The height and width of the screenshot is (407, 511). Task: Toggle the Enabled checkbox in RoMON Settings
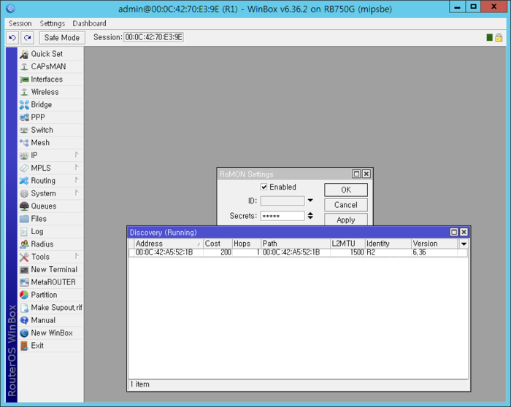[264, 187]
